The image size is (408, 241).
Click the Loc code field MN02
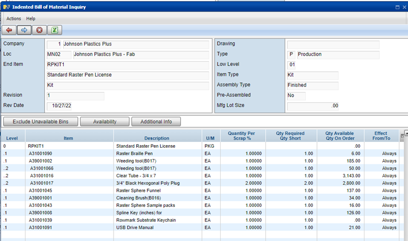[59, 54]
